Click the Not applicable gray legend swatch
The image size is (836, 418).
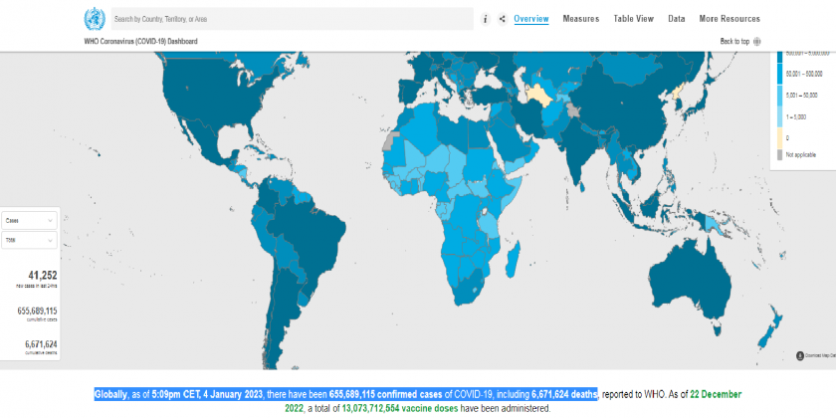[x=779, y=155]
